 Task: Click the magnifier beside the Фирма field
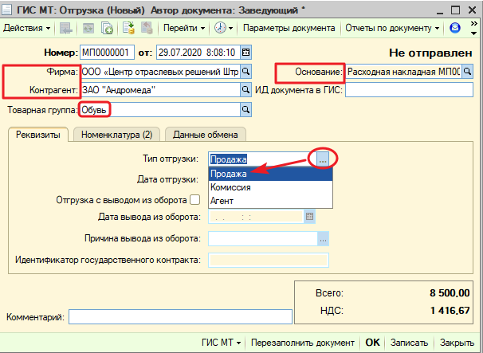tap(245, 72)
